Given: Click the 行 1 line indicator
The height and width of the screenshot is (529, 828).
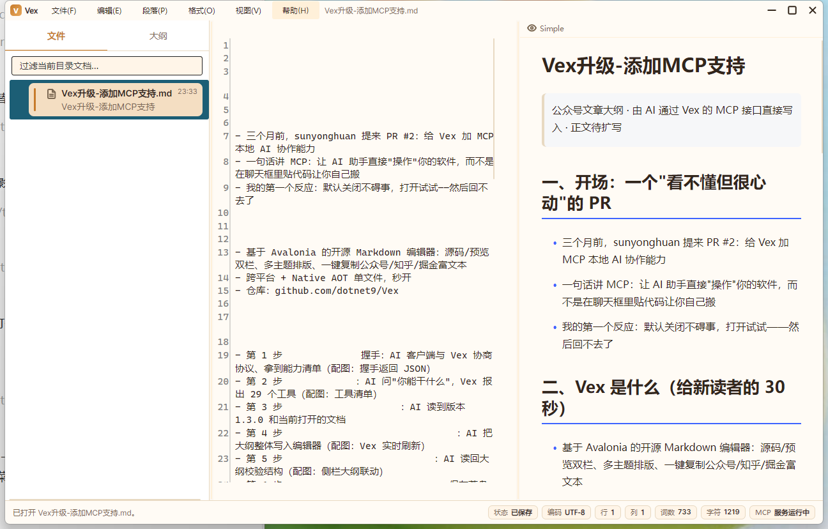Looking at the screenshot, I should 607,512.
